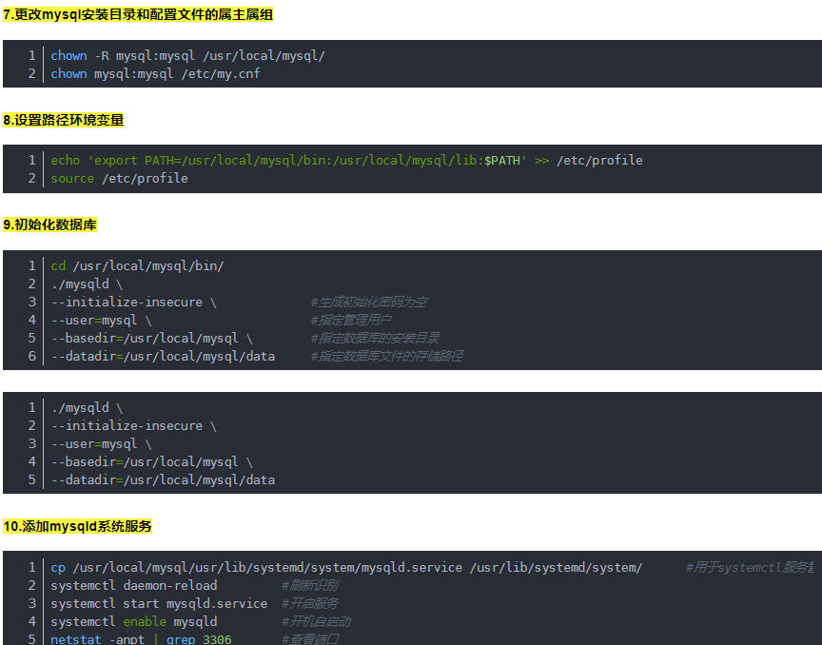Viewport: 822px width, 645px height.
Task: Click comment #生成初始化密码为空
Action: 369,303
